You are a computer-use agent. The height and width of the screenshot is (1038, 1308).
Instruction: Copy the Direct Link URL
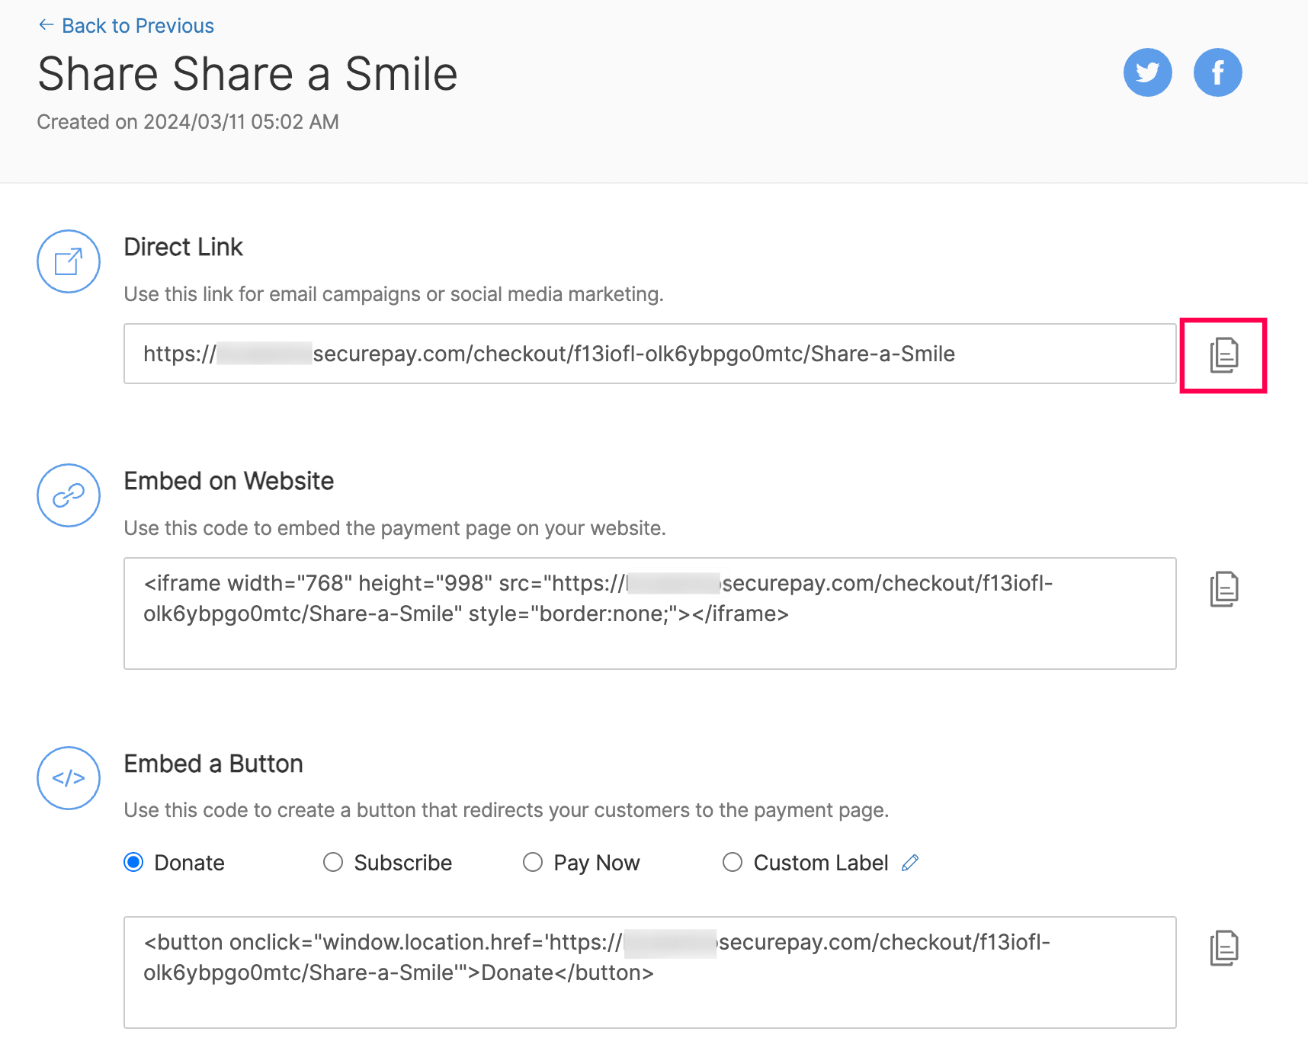[1223, 354]
